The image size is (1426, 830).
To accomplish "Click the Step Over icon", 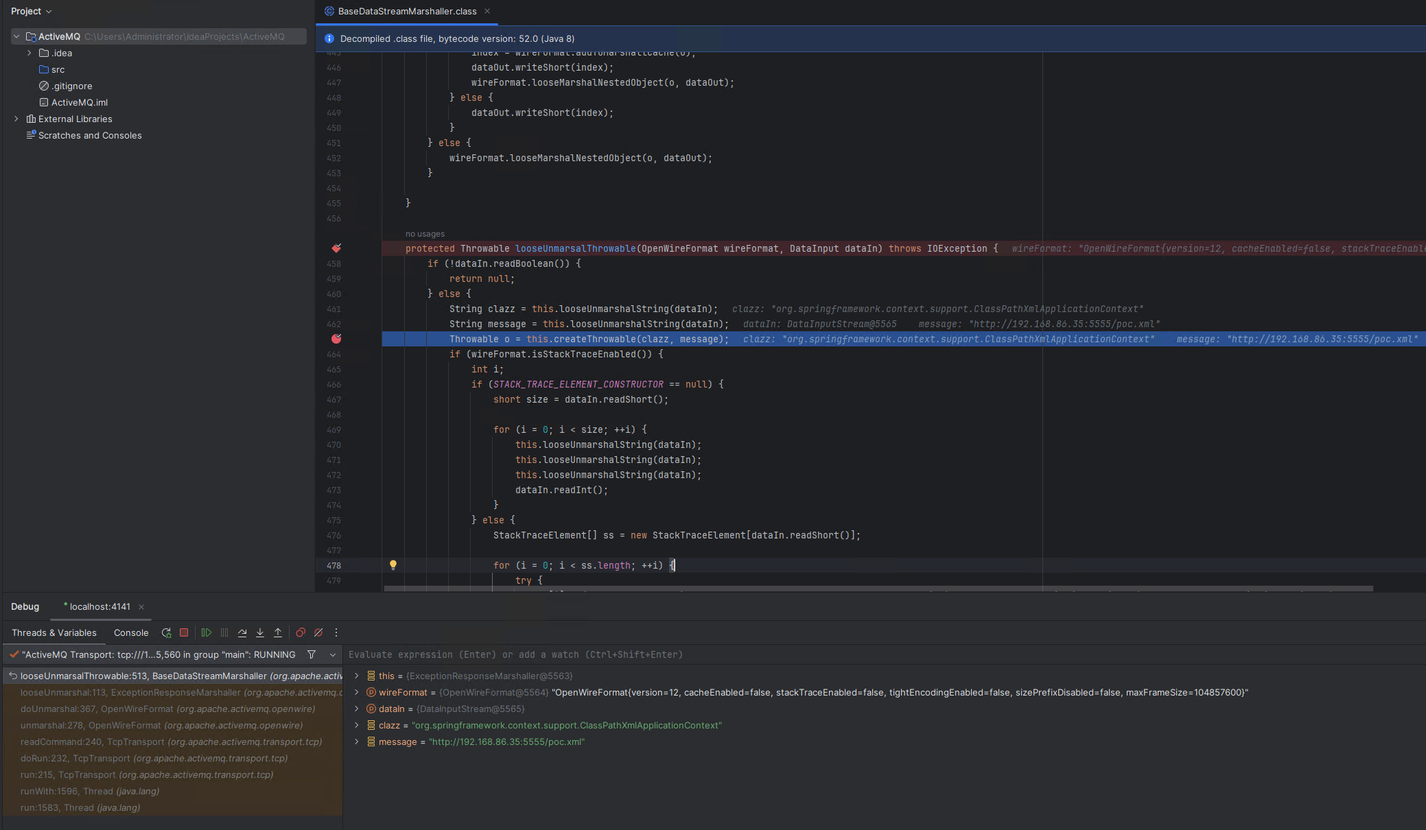I will (x=242, y=632).
